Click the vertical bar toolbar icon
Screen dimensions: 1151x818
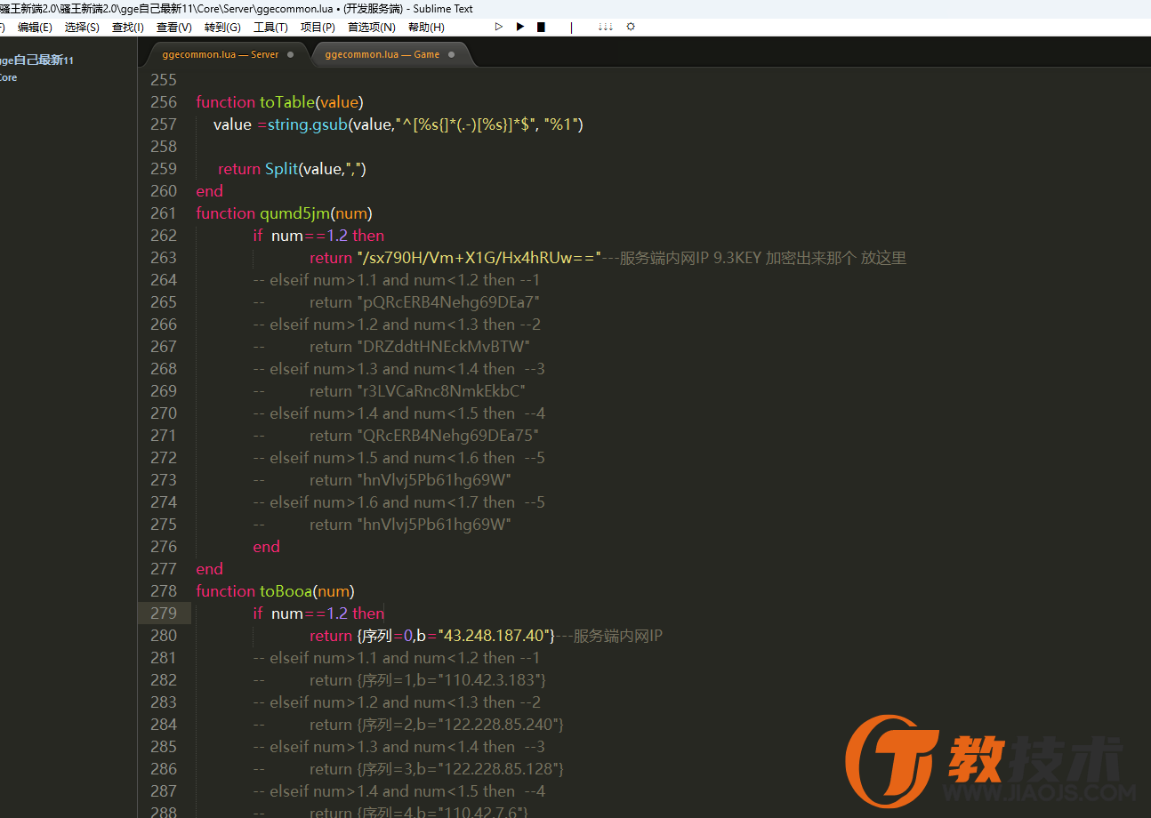tap(571, 27)
